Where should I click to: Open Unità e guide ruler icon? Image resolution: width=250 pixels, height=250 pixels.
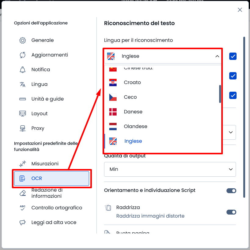[x=23, y=99]
